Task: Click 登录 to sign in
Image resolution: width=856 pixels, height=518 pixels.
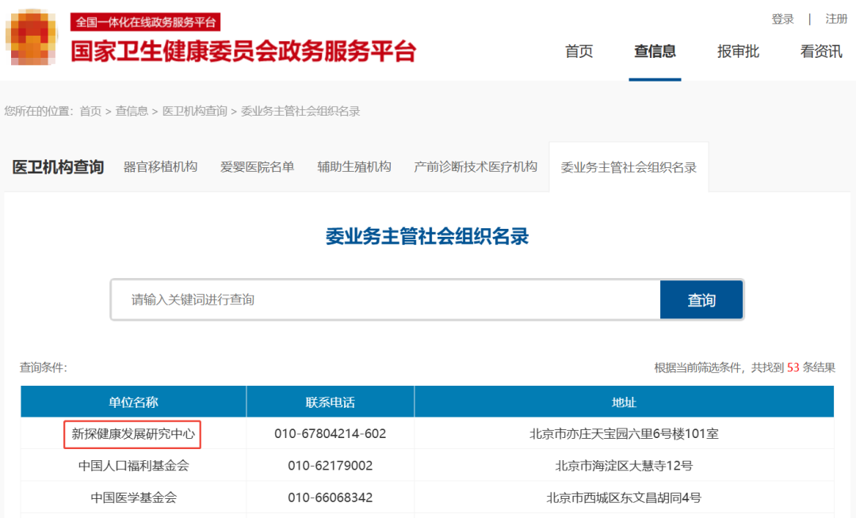Action: pos(782,18)
